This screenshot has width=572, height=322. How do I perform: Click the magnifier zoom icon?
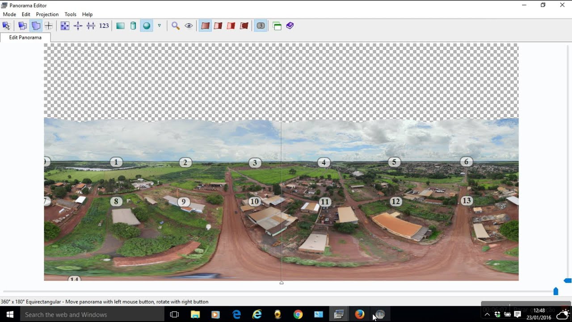pyautogui.click(x=176, y=26)
